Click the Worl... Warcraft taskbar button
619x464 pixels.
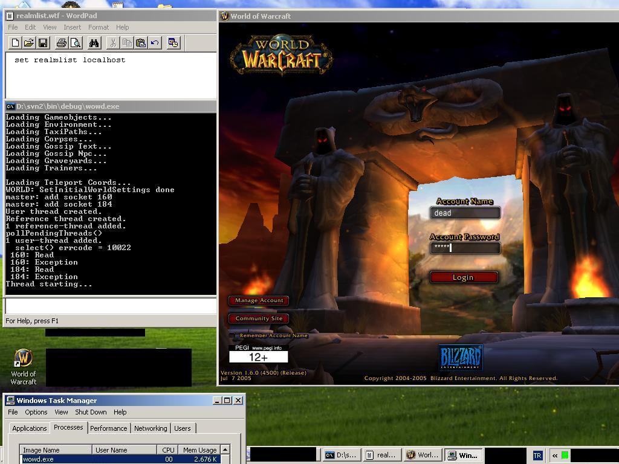pos(423,455)
